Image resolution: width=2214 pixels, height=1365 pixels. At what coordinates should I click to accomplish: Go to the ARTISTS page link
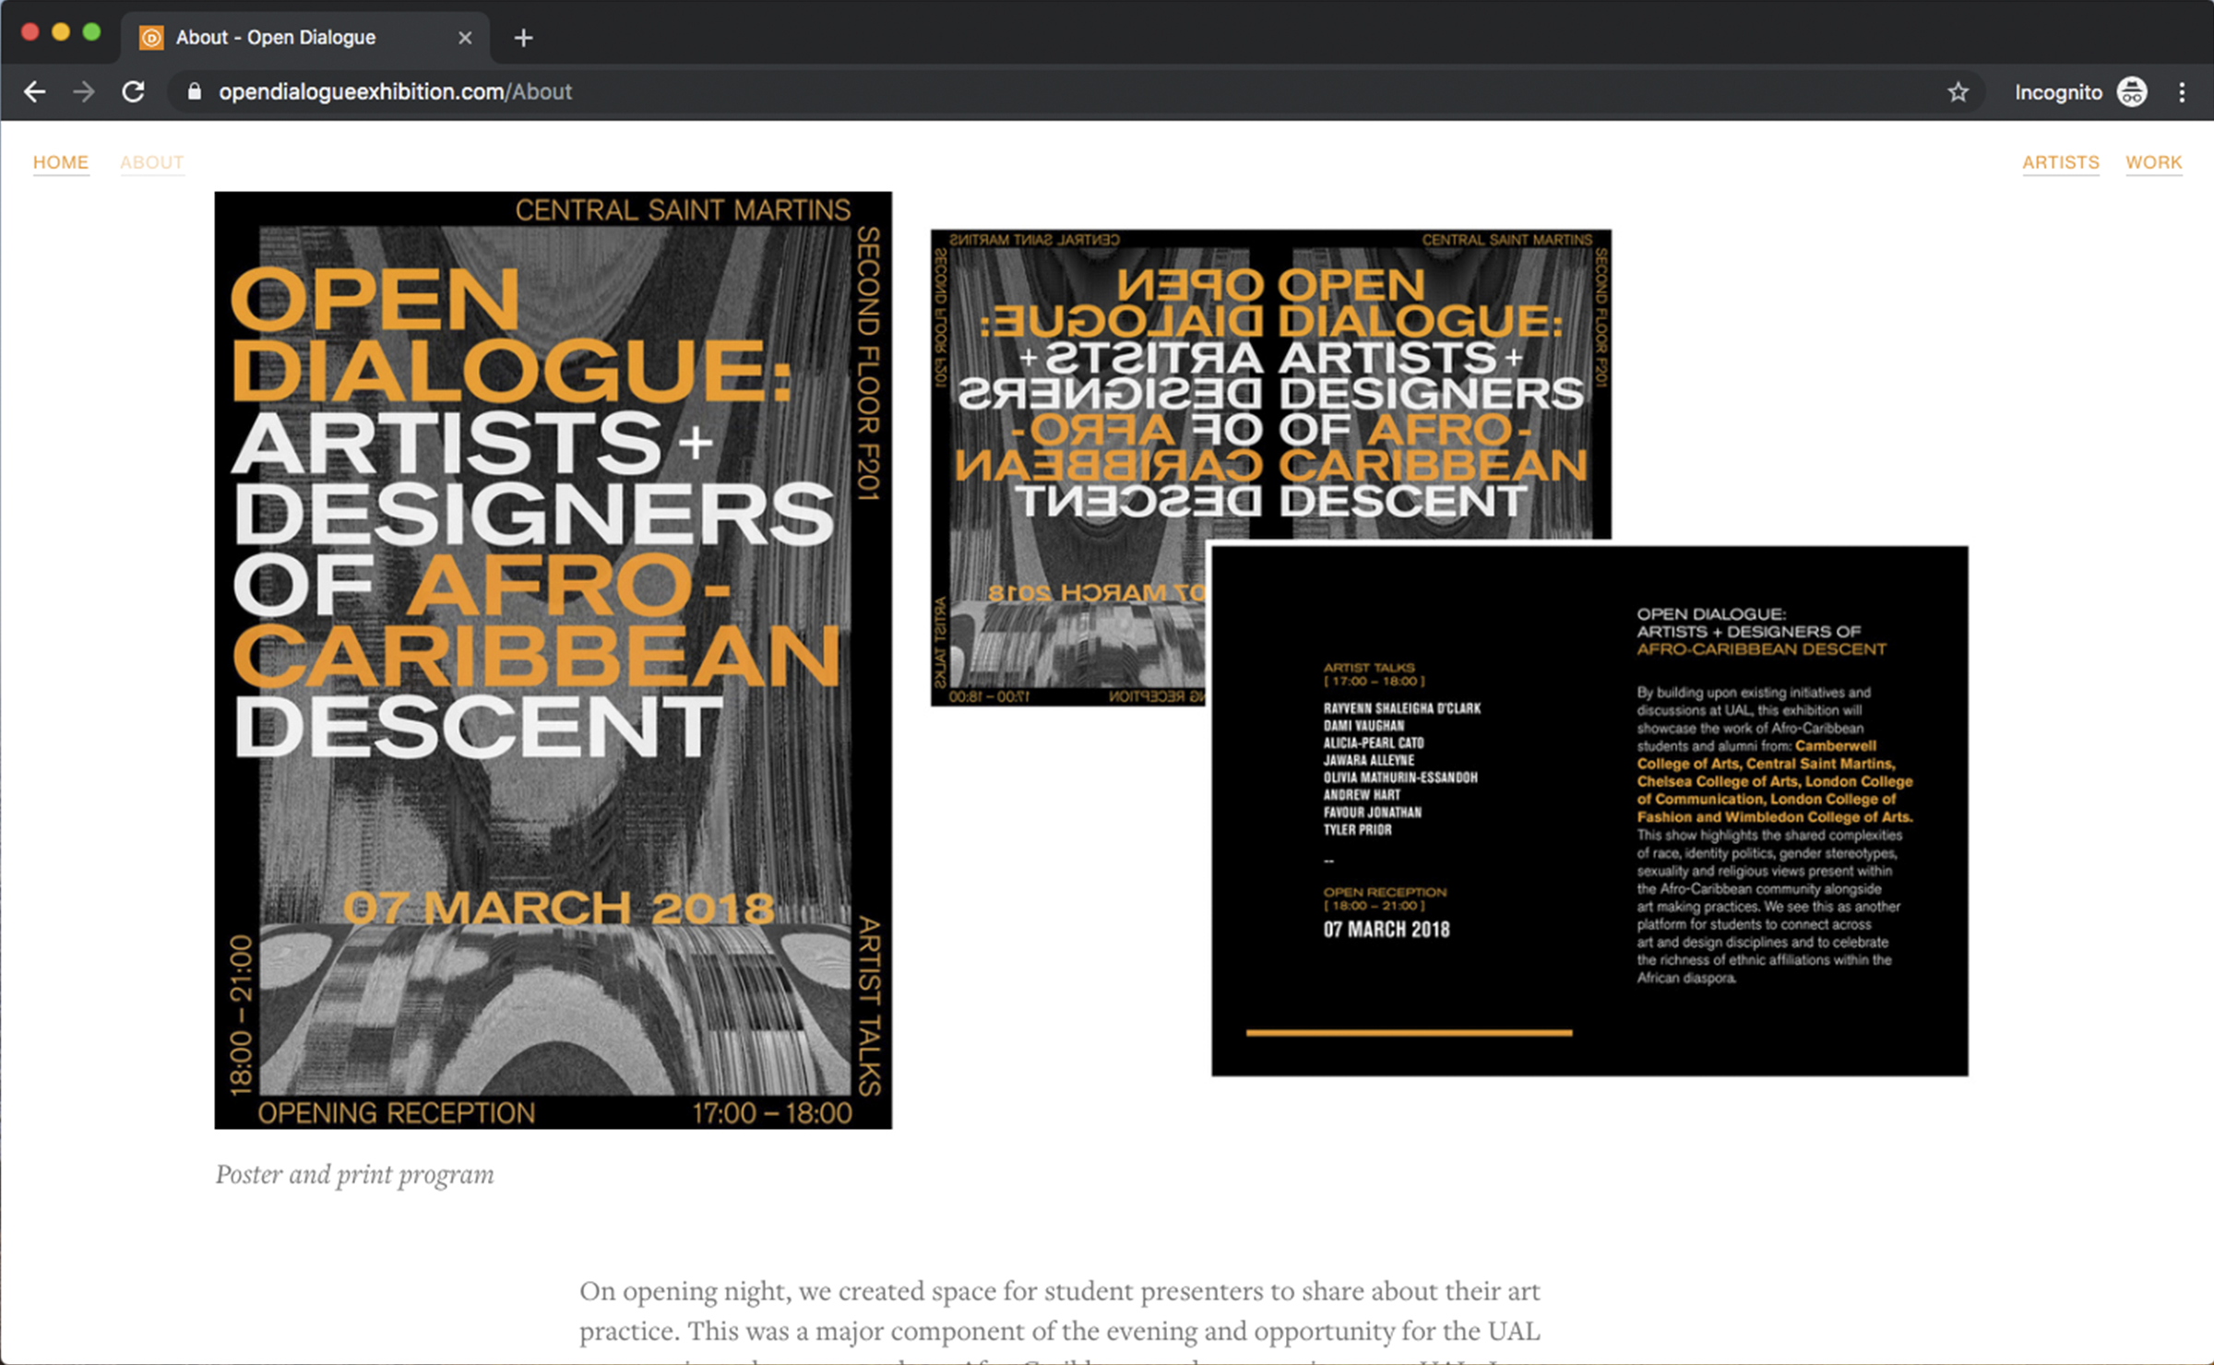pyautogui.click(x=2061, y=162)
